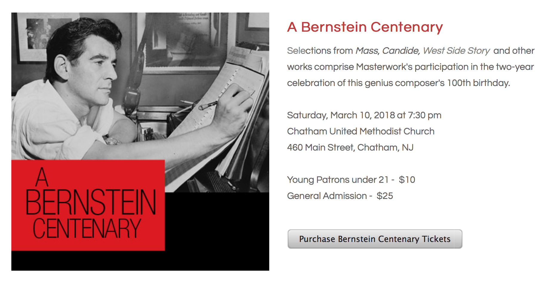
Task: Click the word BERNSTEIN on the red banner
Action: 91,202
